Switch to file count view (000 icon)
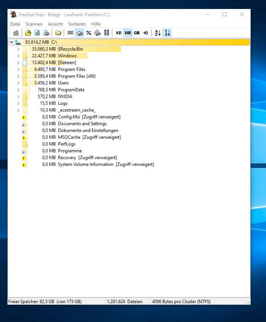 click(70, 33)
